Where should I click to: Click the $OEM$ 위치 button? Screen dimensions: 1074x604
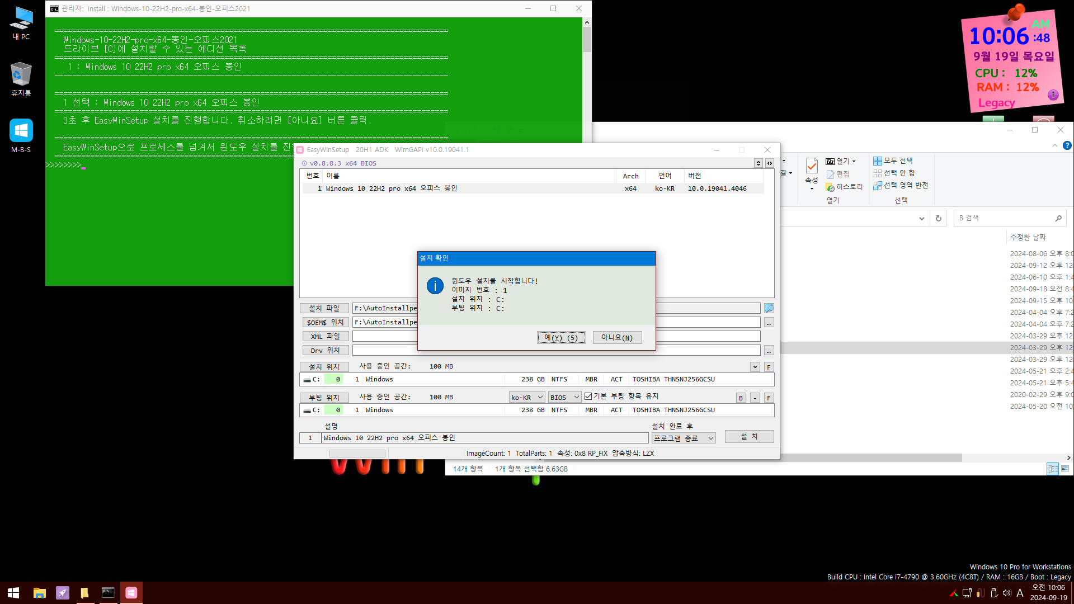click(x=325, y=322)
